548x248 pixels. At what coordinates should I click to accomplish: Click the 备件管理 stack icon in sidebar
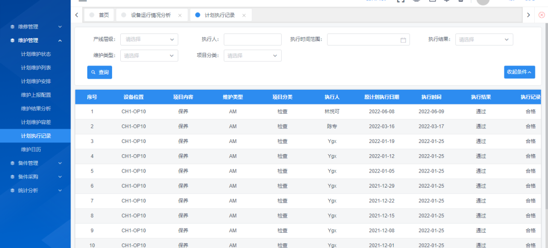pos(12,163)
